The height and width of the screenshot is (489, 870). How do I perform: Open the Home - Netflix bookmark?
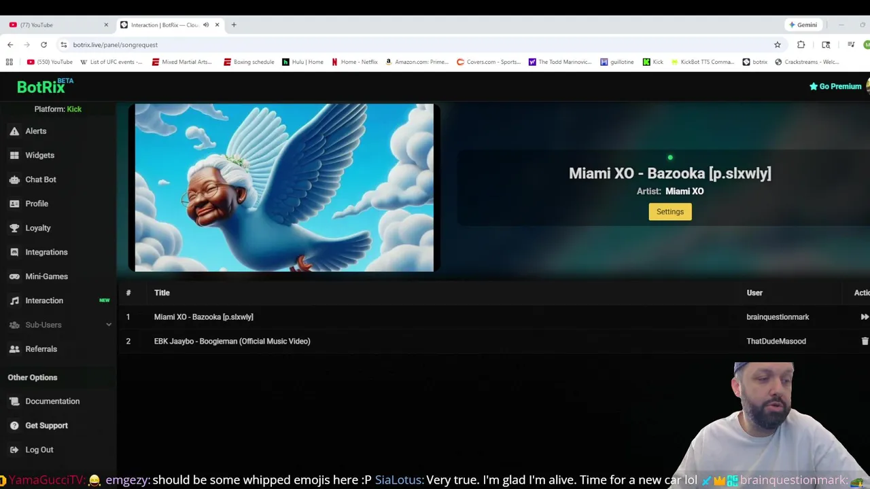(x=355, y=62)
